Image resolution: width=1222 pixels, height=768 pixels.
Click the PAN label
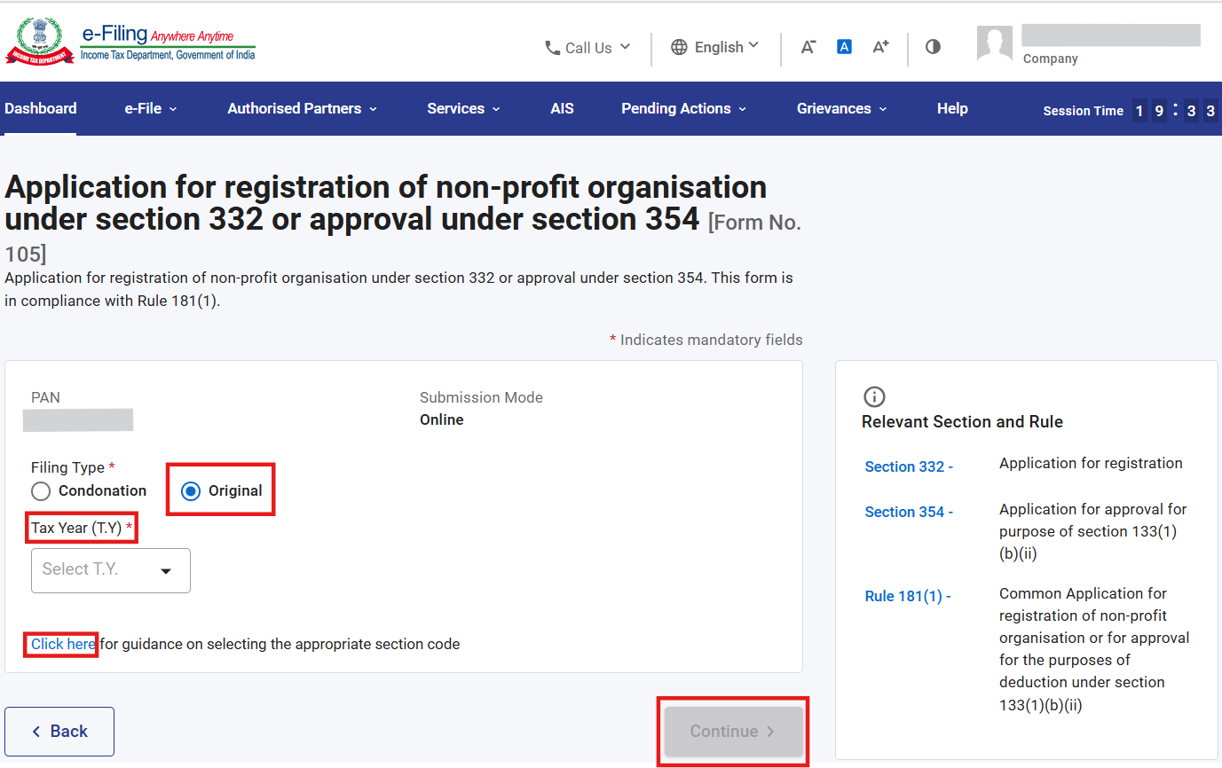click(46, 397)
